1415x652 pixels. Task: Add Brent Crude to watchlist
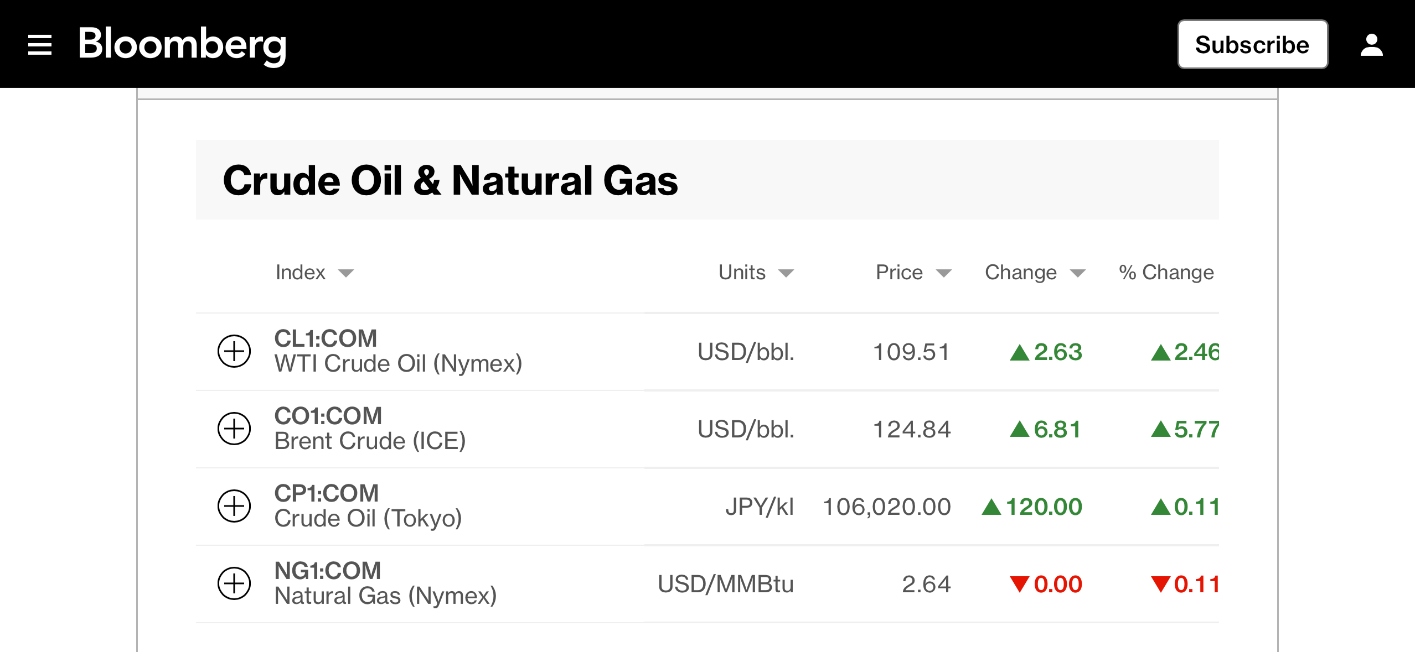coord(234,429)
